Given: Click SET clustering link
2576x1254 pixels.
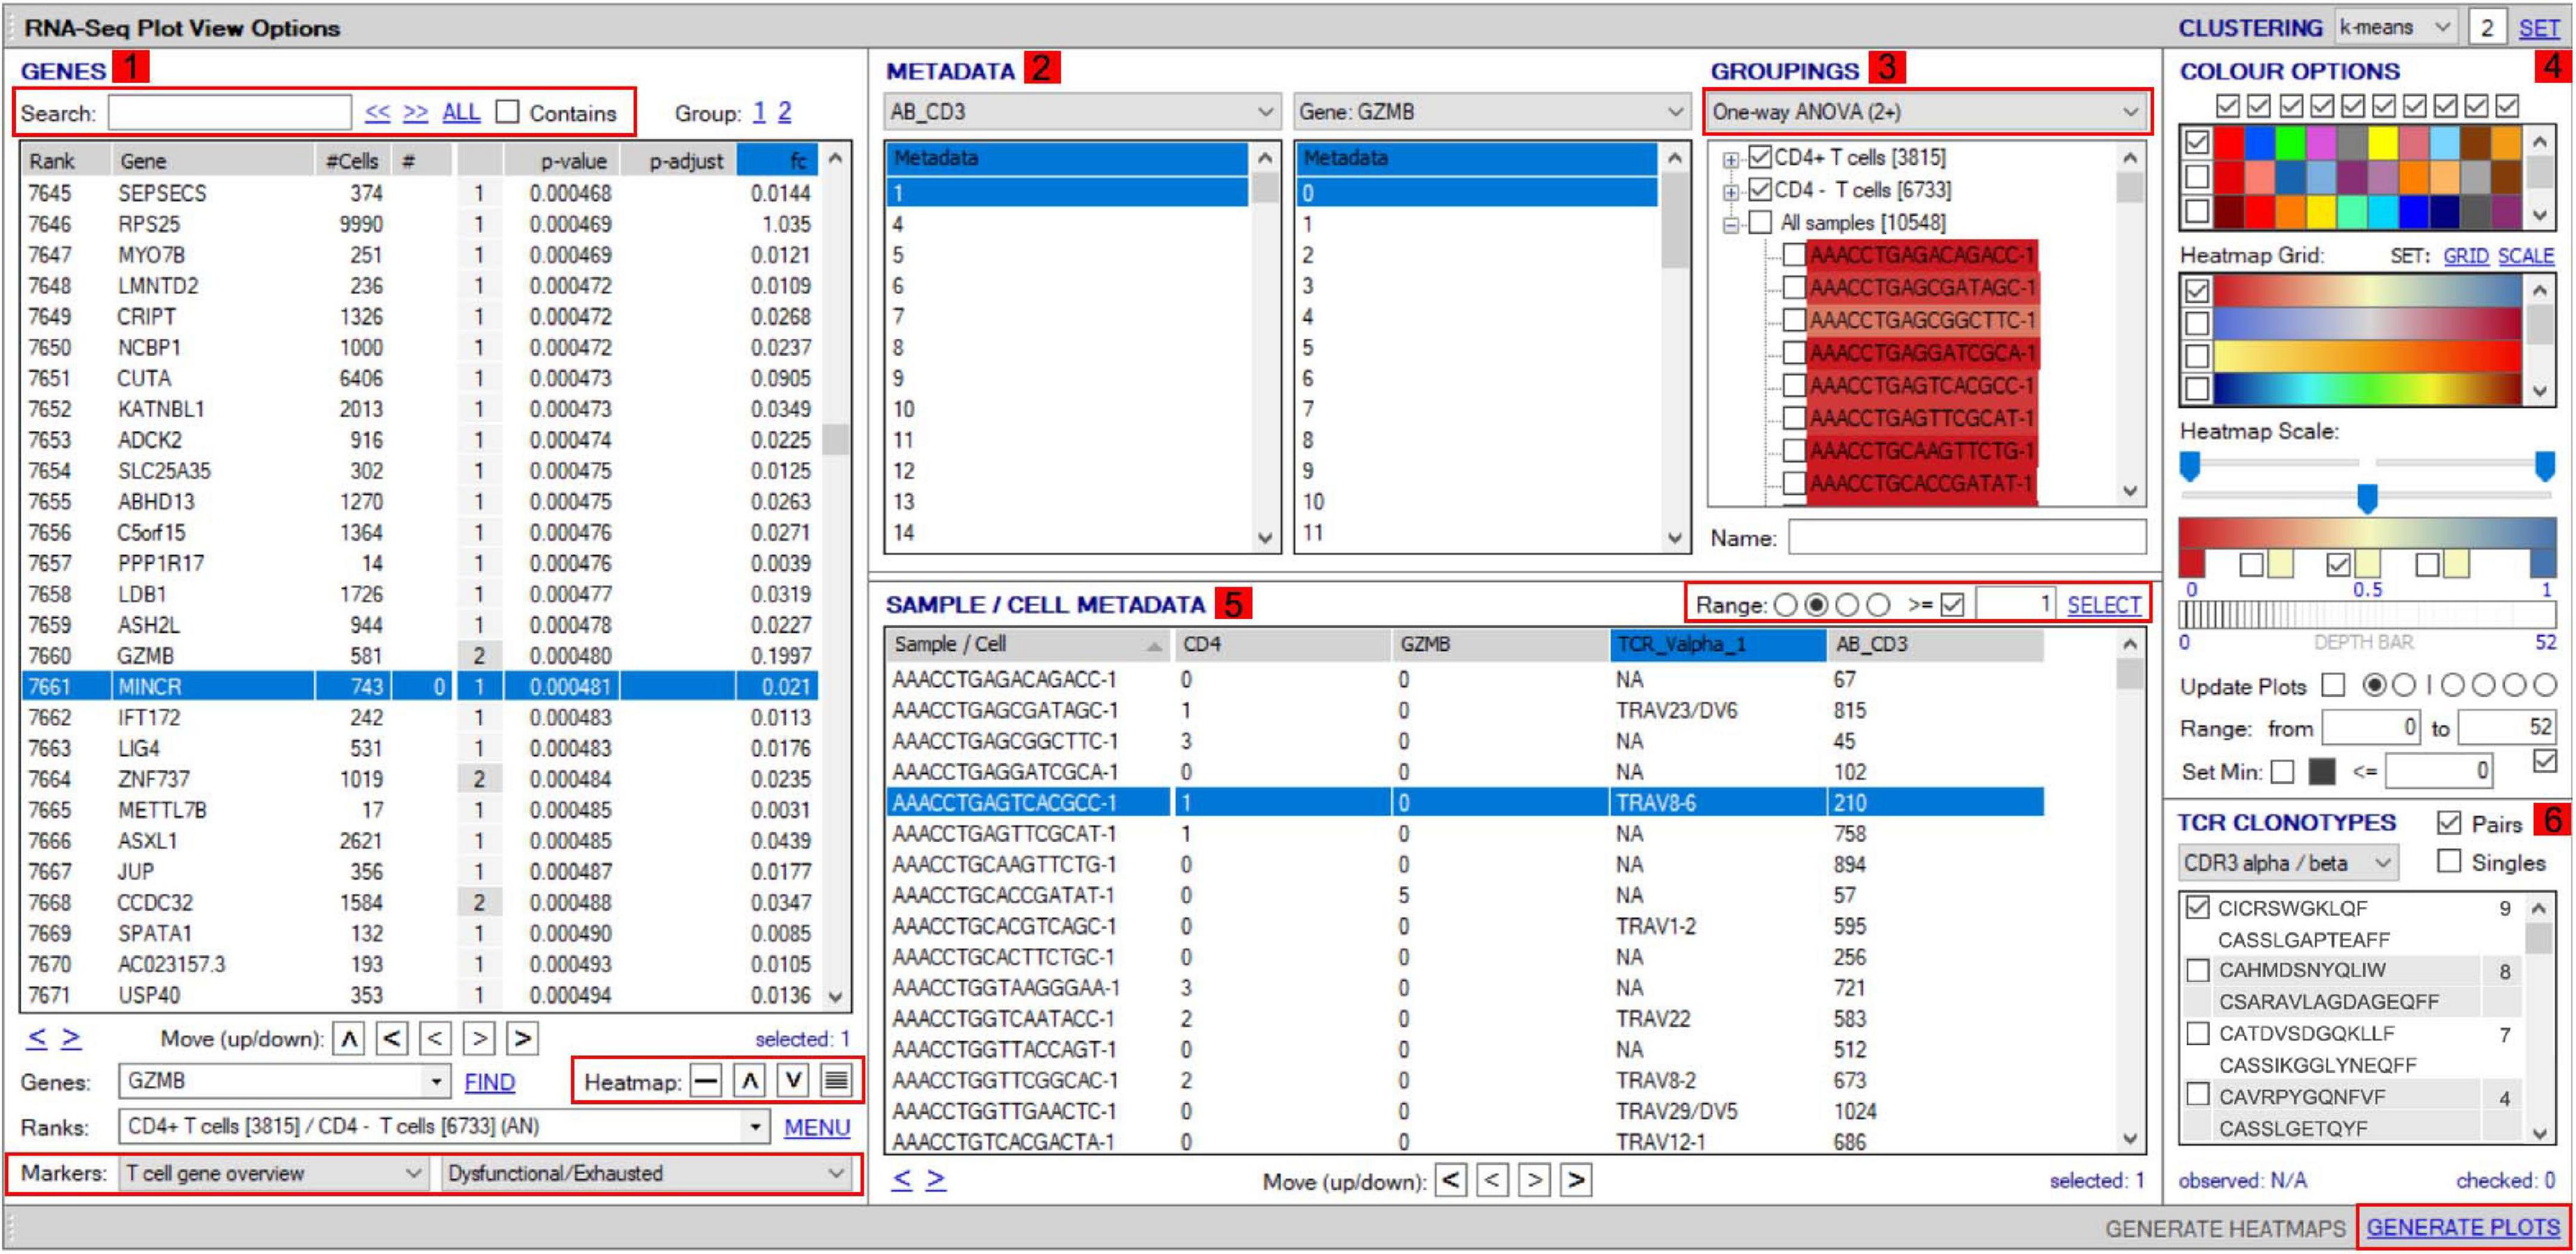Looking at the screenshot, I should [x=2539, y=28].
